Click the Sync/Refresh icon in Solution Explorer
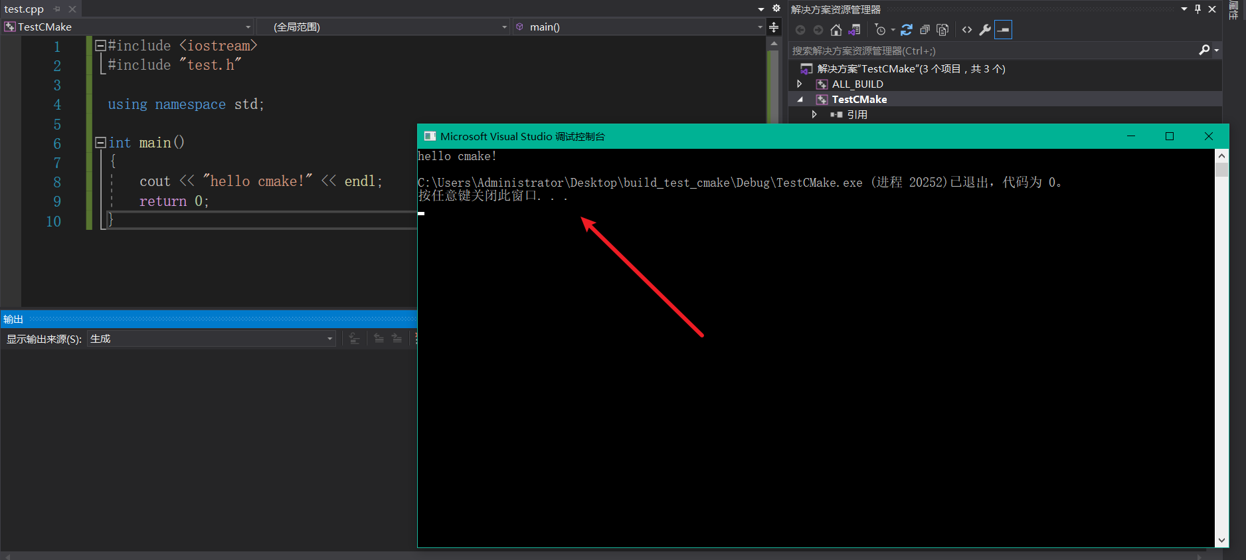This screenshot has width=1246, height=560. (907, 30)
